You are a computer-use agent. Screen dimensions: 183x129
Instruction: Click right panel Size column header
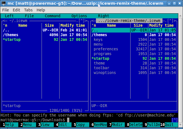(x=138, y=25)
